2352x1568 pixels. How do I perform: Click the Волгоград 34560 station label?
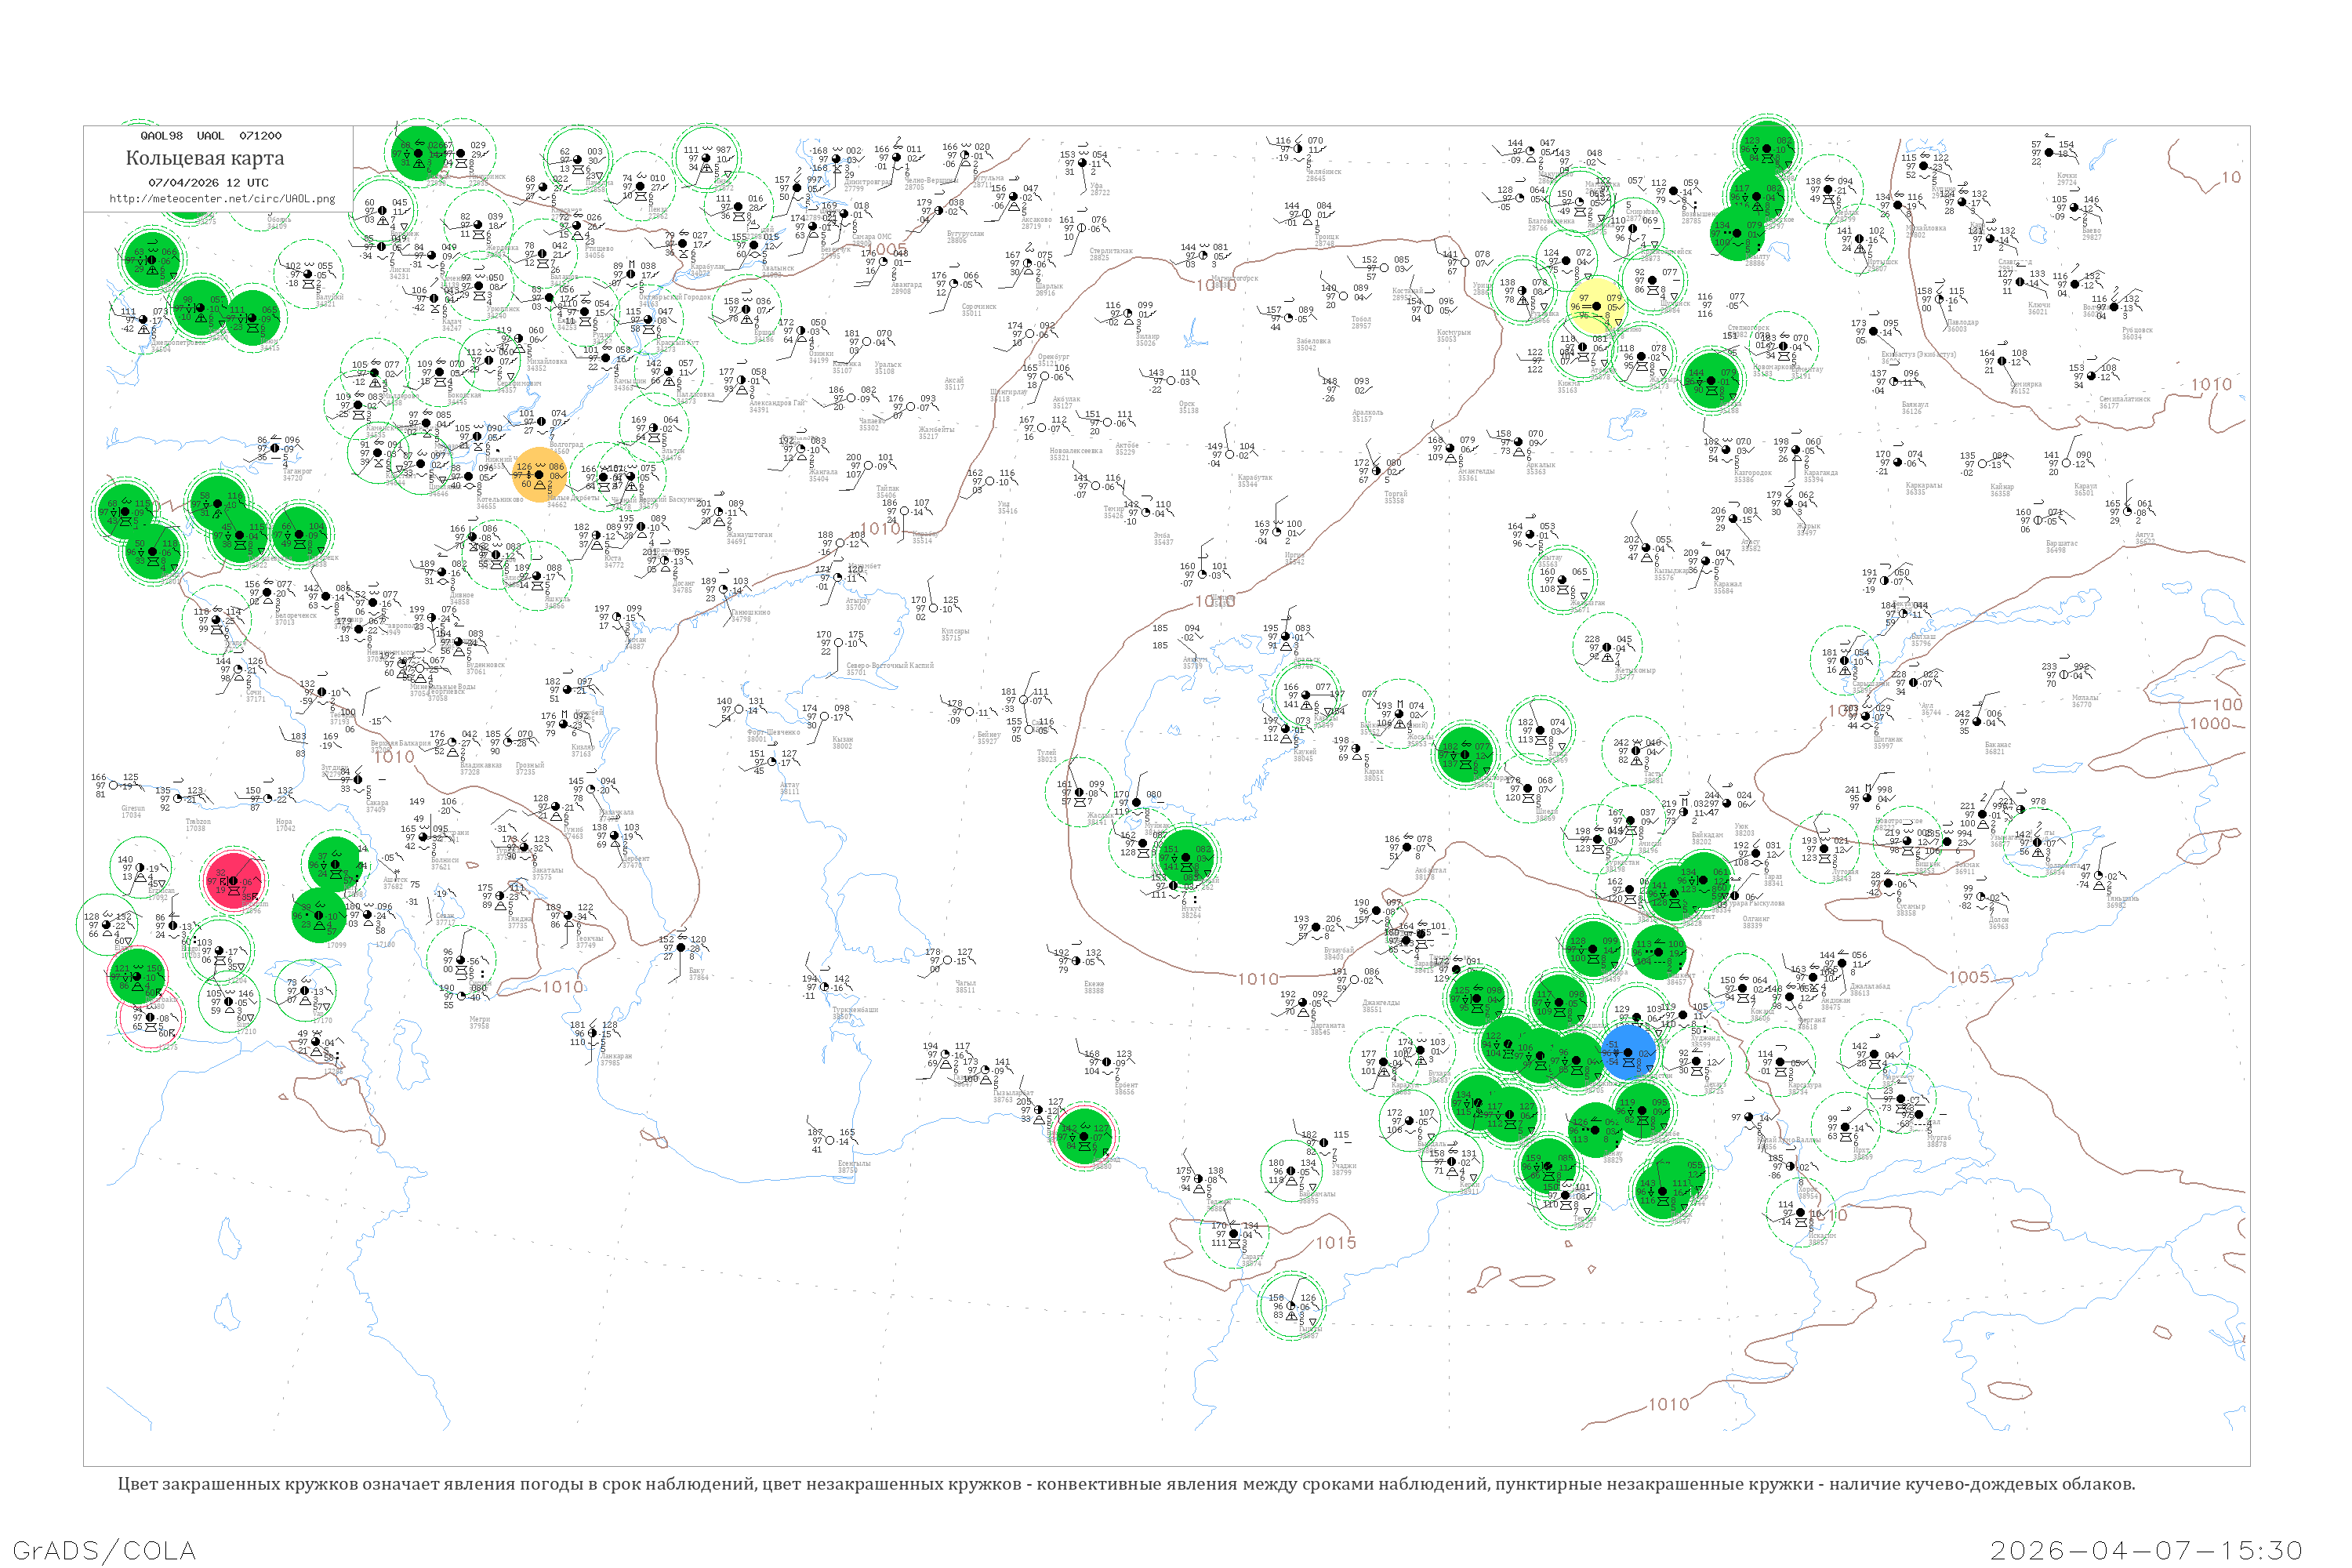tap(566, 446)
